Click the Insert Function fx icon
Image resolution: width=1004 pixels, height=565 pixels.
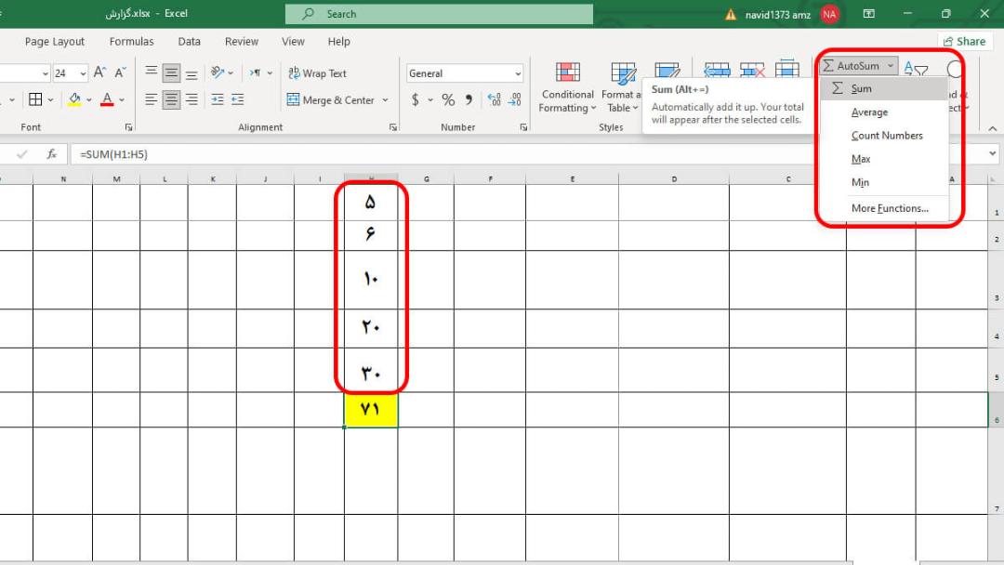coord(52,154)
